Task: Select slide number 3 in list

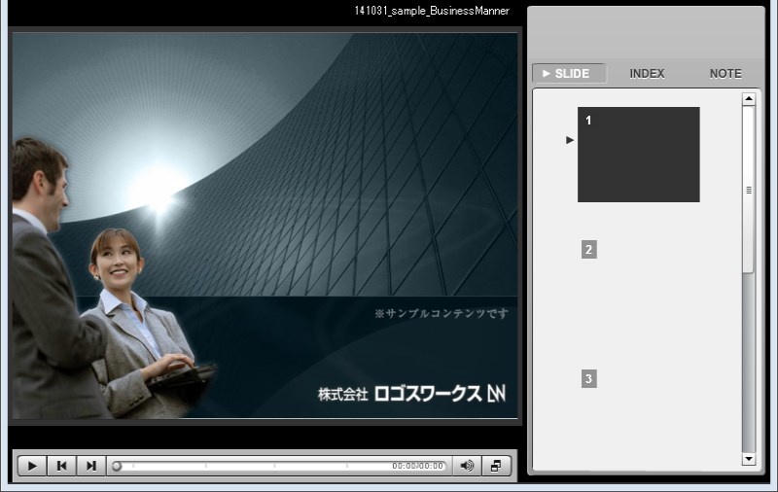Action: coord(588,378)
